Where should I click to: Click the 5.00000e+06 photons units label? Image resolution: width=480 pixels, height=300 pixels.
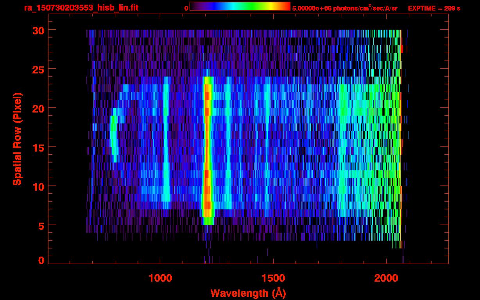[345, 8]
